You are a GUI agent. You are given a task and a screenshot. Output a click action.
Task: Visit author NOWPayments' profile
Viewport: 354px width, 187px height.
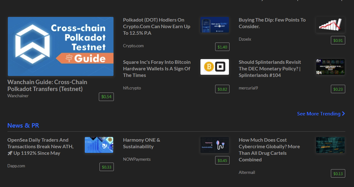(x=137, y=159)
